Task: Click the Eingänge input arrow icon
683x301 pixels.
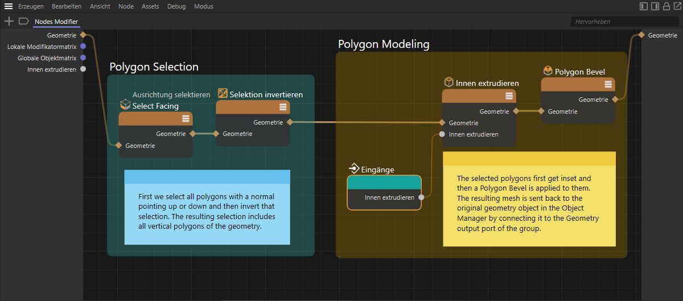Action: pyautogui.click(x=354, y=169)
